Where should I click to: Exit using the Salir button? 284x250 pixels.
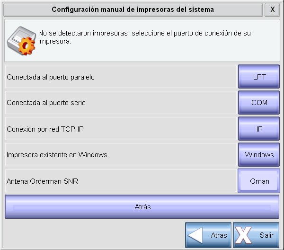(x=256, y=235)
